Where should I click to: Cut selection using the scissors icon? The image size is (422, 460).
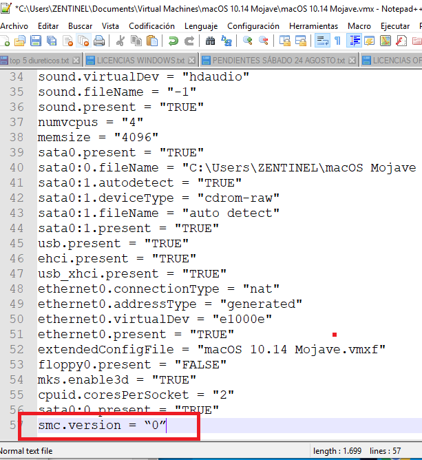tap(120, 41)
